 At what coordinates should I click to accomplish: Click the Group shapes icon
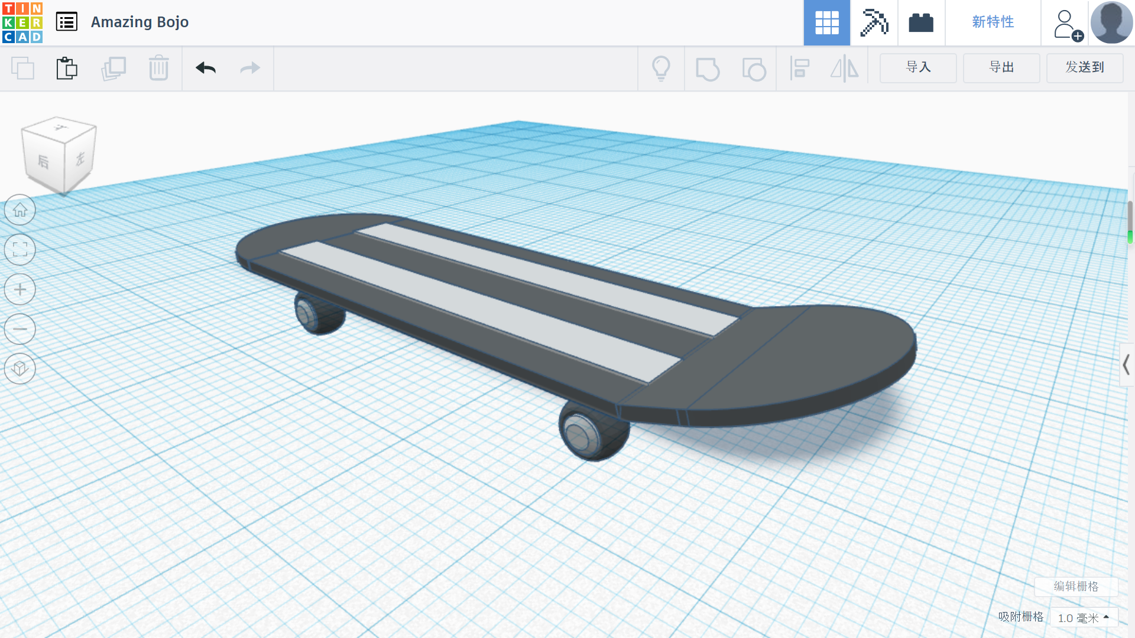pos(708,69)
